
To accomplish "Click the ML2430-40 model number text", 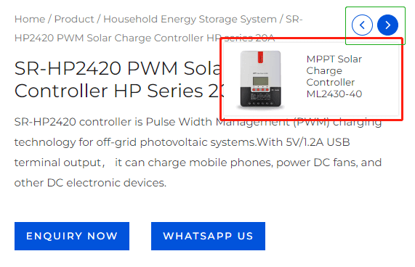I will point(334,94).
